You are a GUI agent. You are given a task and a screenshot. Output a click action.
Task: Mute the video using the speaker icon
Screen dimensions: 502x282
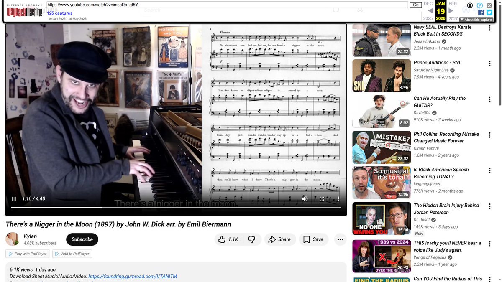[x=305, y=199]
